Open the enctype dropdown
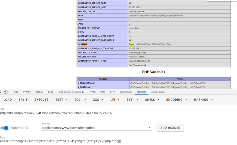Screen dimensions: 237x145 pyautogui.click(x=149, y=128)
